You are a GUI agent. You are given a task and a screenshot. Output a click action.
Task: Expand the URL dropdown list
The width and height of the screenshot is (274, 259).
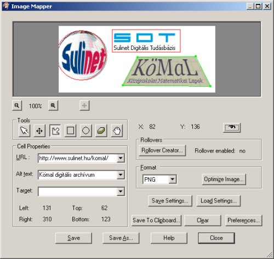click(121, 158)
